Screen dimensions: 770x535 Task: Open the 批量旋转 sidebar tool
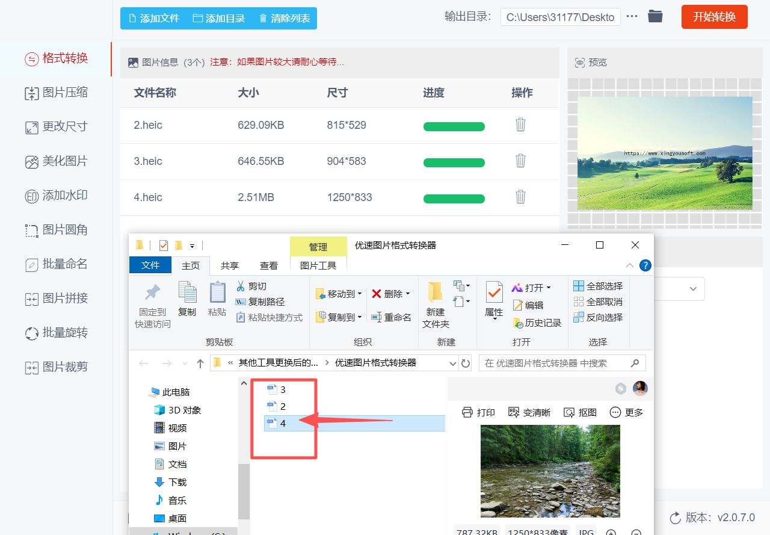[x=56, y=333]
